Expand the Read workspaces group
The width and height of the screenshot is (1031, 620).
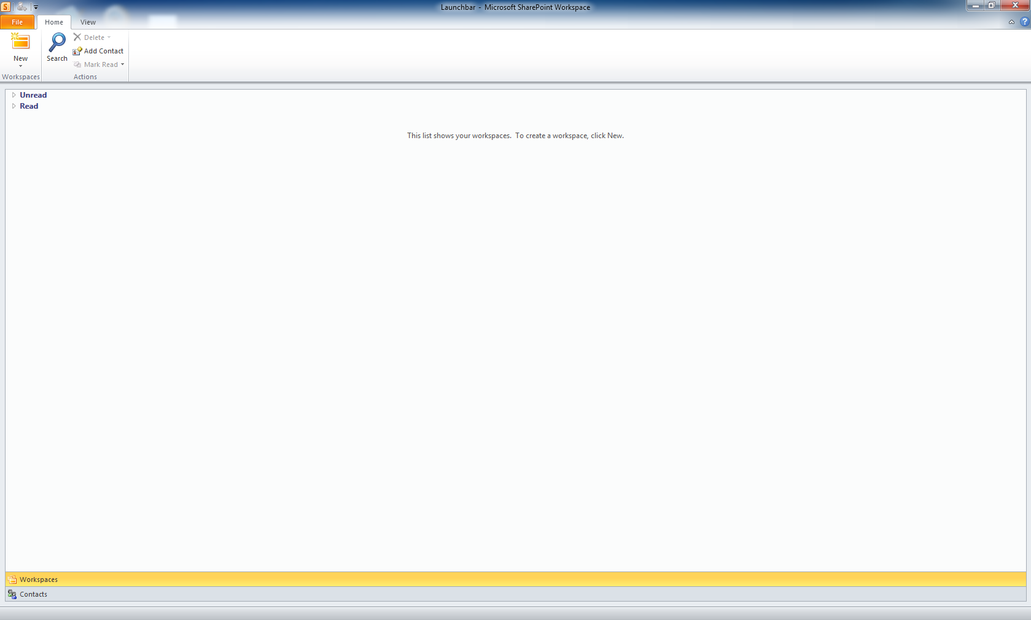coord(14,106)
